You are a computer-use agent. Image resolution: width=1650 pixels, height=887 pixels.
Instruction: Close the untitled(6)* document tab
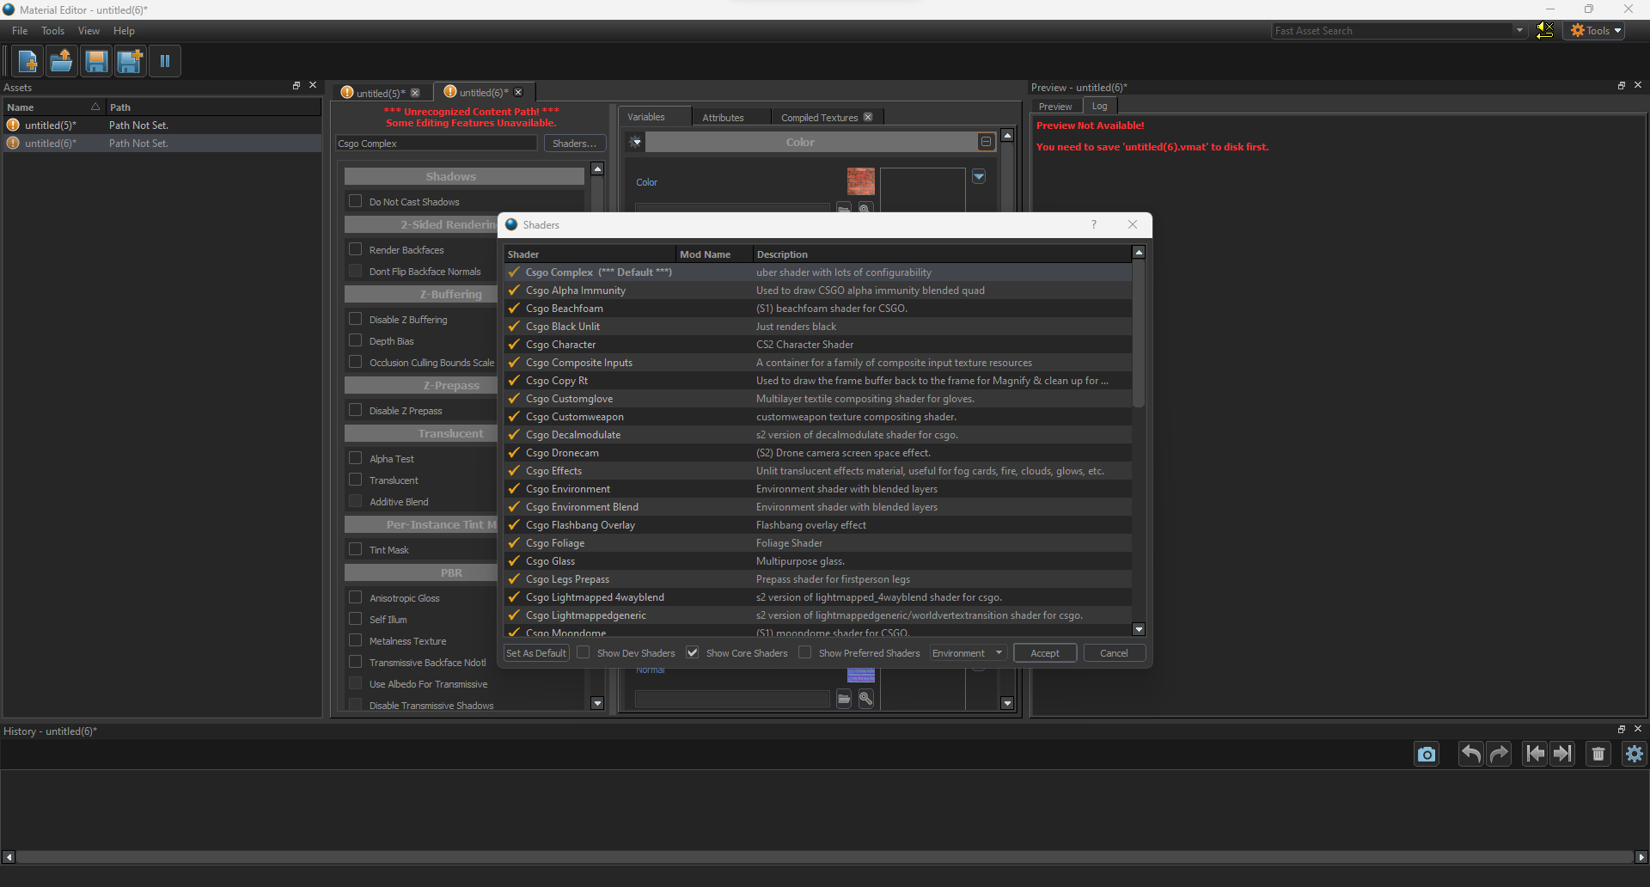518,93
